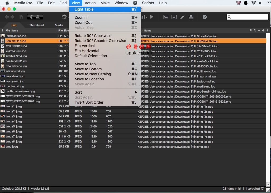Open the volume control in menu bar
This screenshot has width=271, height=193.
(x=260, y=3)
